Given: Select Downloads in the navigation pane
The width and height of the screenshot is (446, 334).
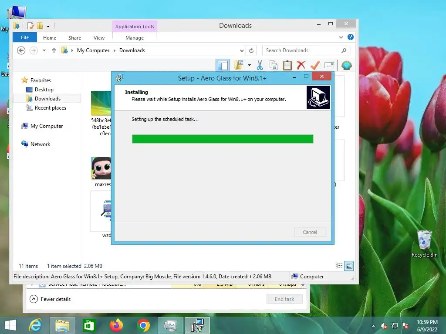Looking at the screenshot, I should [47, 99].
